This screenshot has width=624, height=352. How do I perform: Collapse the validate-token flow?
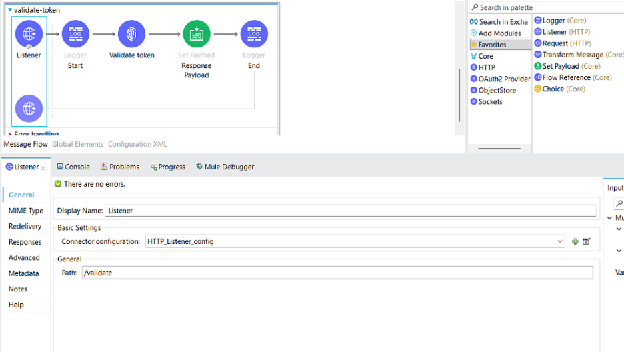10,9
